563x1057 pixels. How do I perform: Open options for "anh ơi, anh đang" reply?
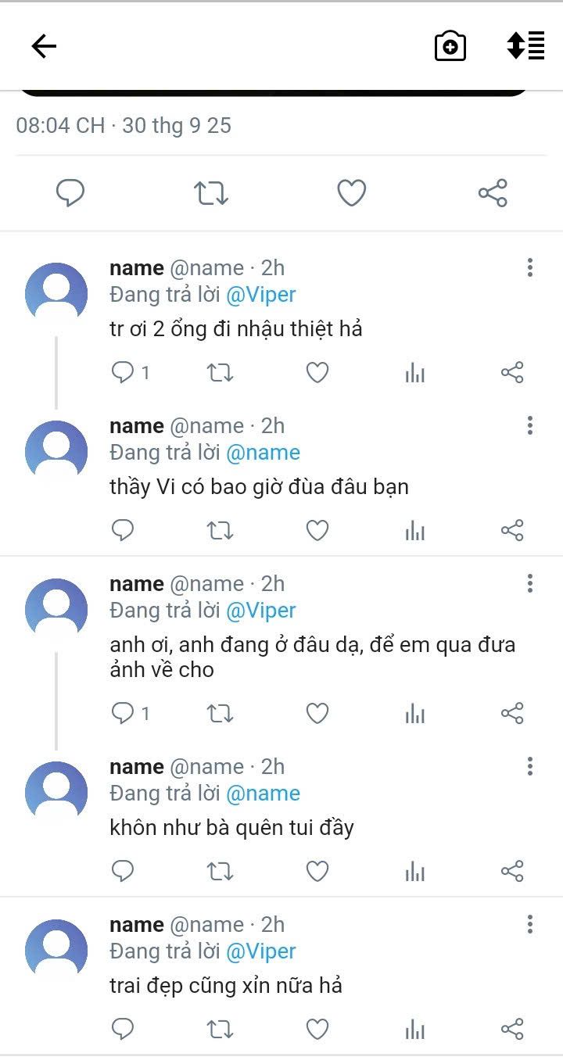[x=530, y=584]
